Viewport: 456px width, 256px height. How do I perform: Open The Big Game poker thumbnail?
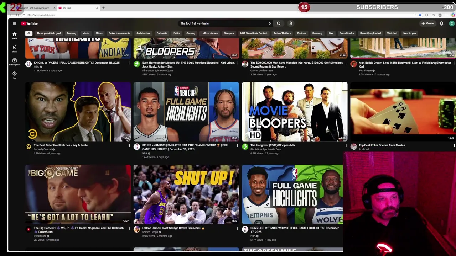click(x=78, y=194)
